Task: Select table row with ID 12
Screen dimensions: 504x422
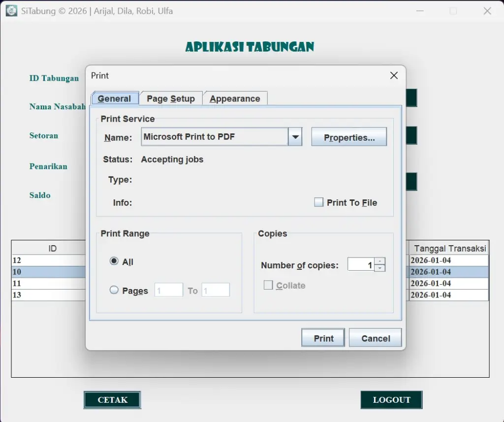Action: pyautogui.click(x=49, y=260)
